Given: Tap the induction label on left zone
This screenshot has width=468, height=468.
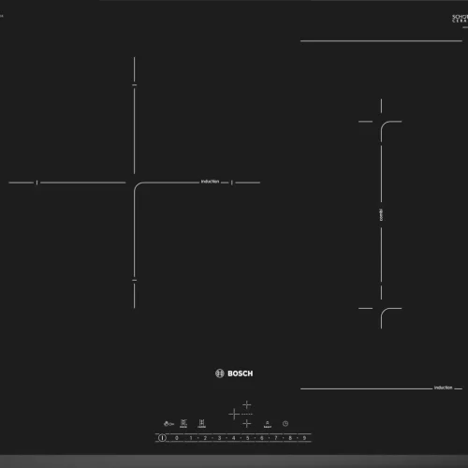Looking at the screenshot, I should [x=210, y=182].
